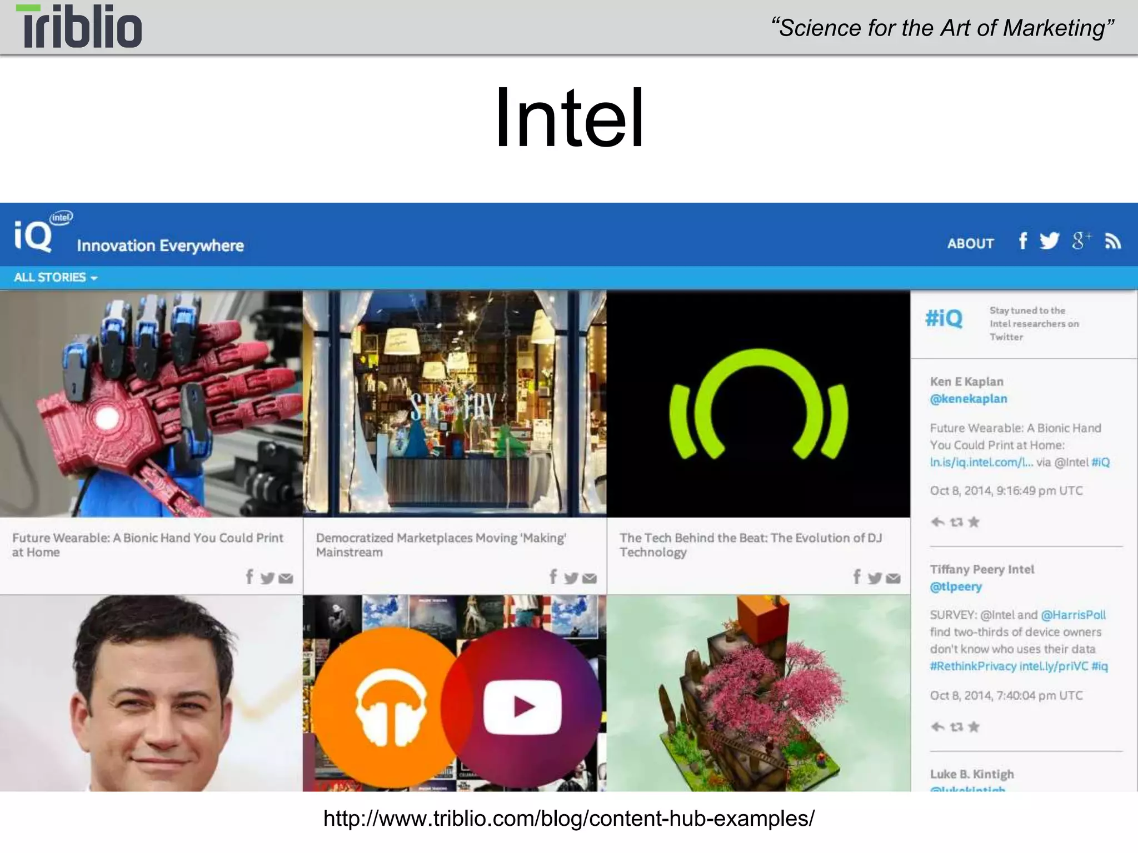Retweet Ken E Kaplan's tweet
The height and width of the screenshot is (853, 1138).
956,522
